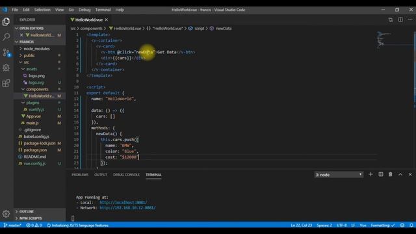The width and height of the screenshot is (416, 234).
Task: Split the editor to the right
Action: [x=400, y=19]
